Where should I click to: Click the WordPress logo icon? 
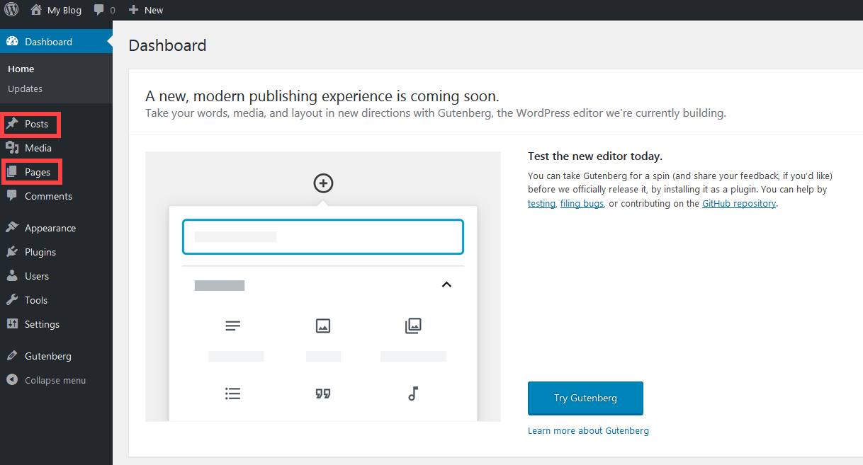click(x=12, y=10)
